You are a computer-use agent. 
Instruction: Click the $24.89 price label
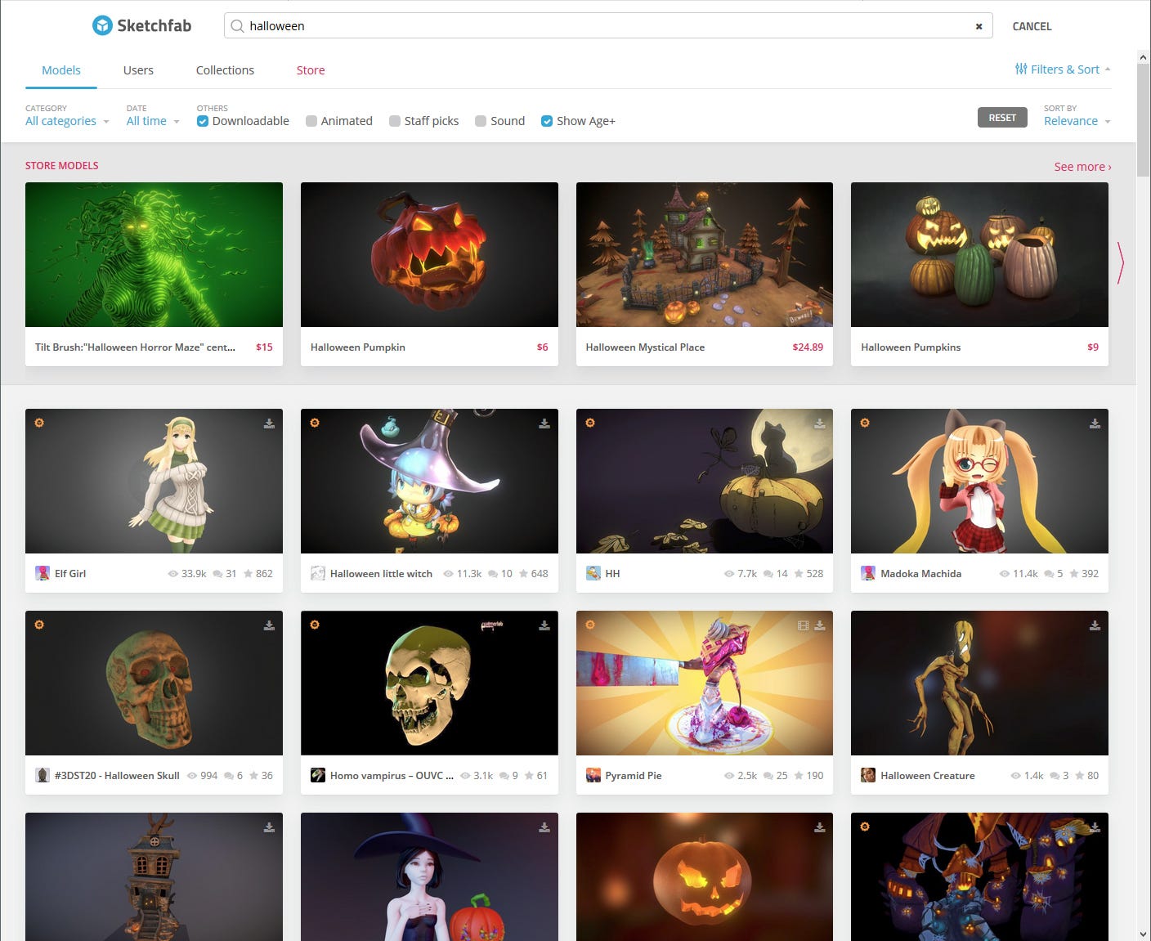(808, 347)
